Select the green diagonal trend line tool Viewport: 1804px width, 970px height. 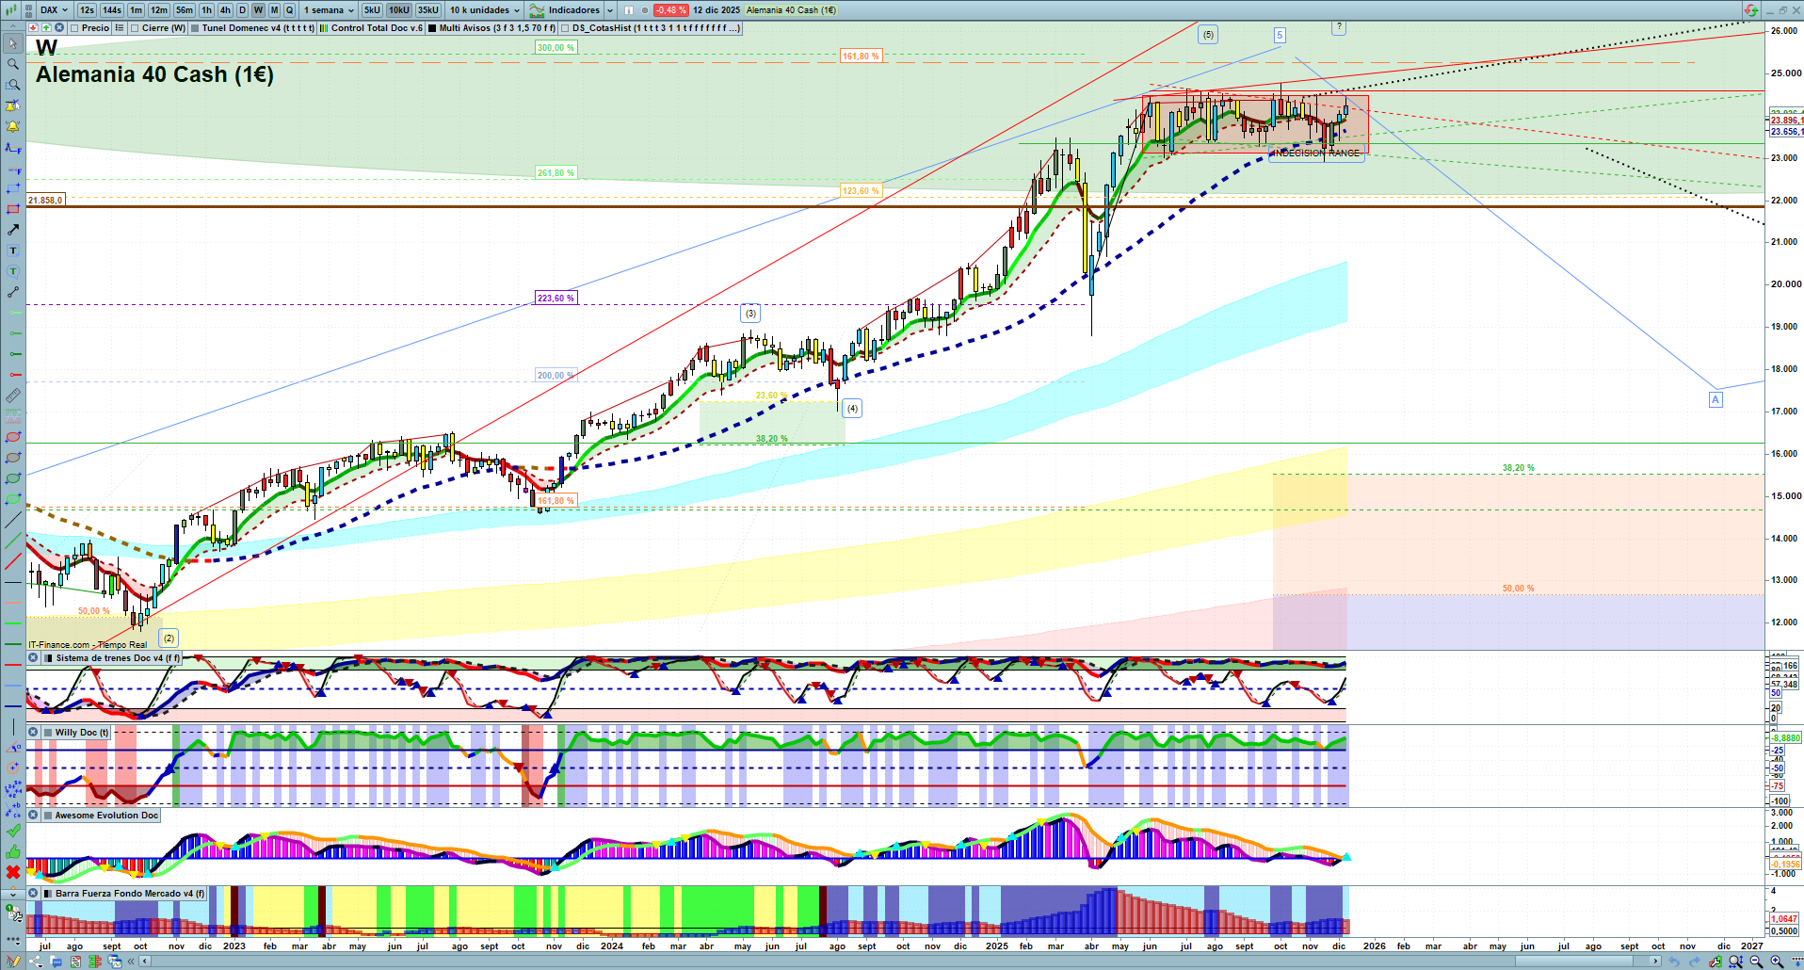[x=13, y=541]
